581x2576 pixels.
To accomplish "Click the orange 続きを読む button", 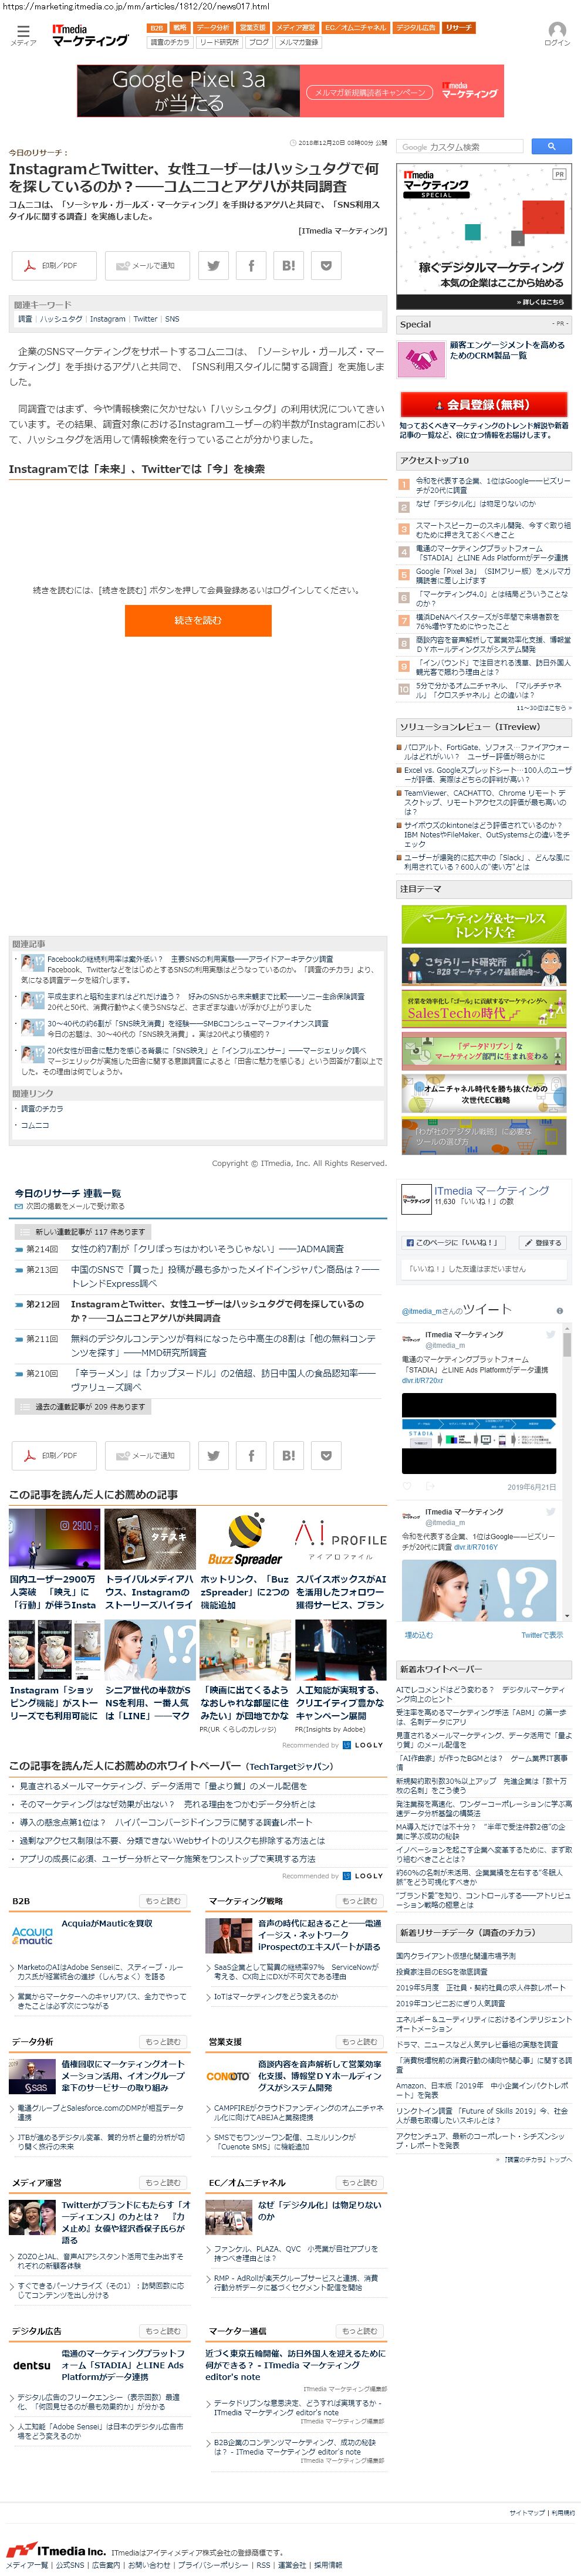I will point(198,620).
